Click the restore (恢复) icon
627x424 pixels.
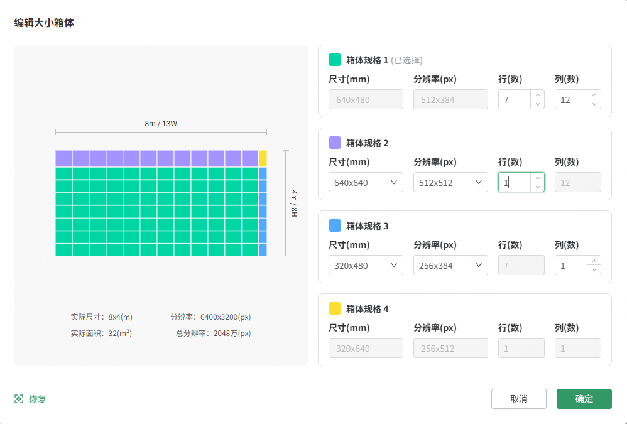pyautogui.click(x=19, y=399)
